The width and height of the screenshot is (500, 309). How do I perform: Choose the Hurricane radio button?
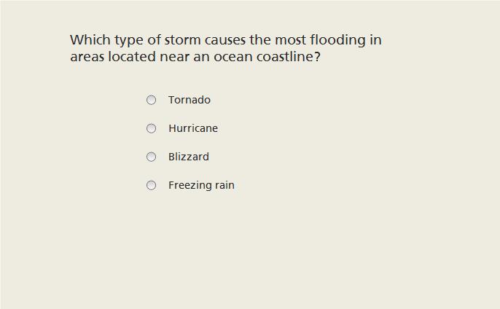tap(151, 128)
